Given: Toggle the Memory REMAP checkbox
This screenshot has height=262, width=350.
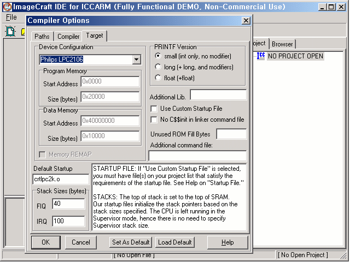Looking at the screenshot, I should (42, 154).
